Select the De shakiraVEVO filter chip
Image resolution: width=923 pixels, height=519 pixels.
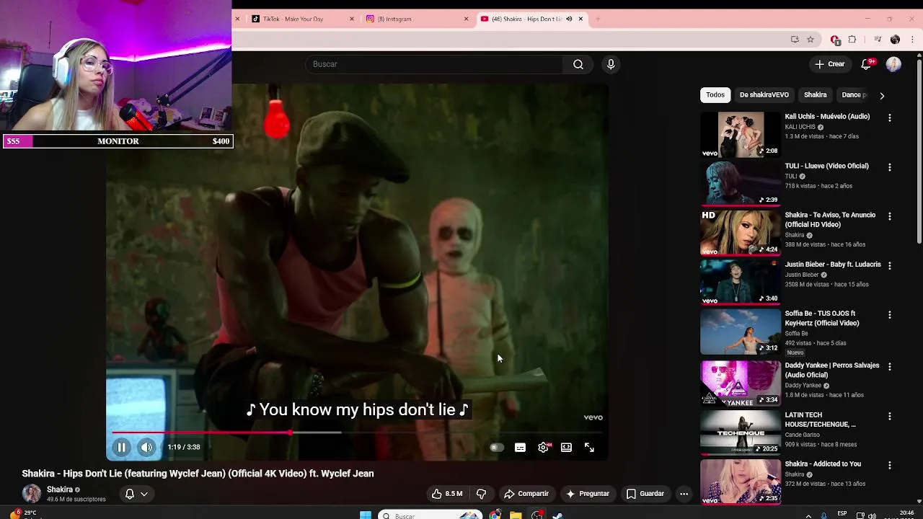coord(764,94)
